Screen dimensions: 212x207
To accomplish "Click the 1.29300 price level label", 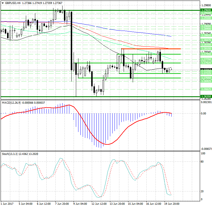I will pyautogui.click(x=206, y=18).
